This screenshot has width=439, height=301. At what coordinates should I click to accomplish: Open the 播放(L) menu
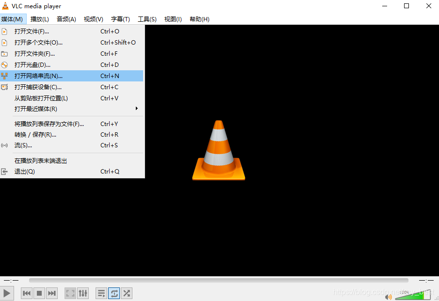[39, 19]
